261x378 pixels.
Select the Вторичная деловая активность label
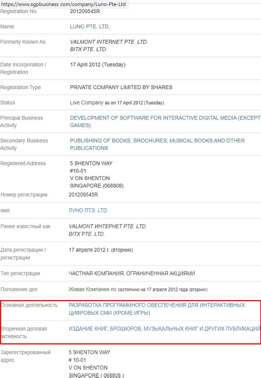coord(24,333)
